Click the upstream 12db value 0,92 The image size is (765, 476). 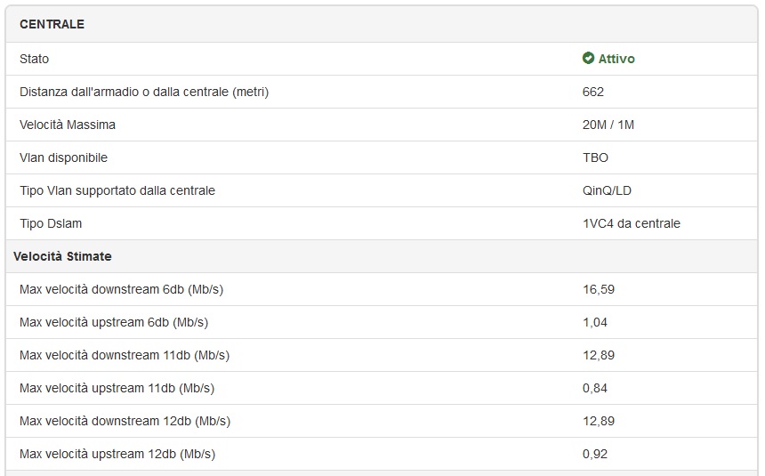(595, 454)
